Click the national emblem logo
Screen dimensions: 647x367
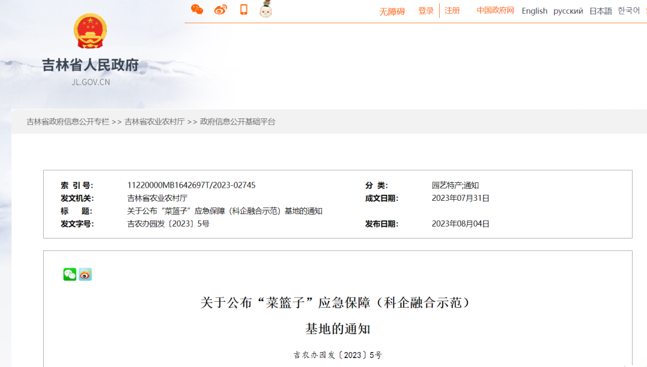click(90, 31)
